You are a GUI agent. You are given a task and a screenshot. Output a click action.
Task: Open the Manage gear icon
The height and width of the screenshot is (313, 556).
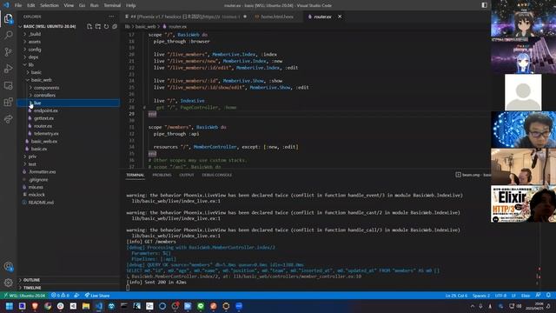tap(8, 283)
